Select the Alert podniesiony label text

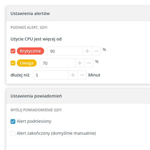coord(34,121)
